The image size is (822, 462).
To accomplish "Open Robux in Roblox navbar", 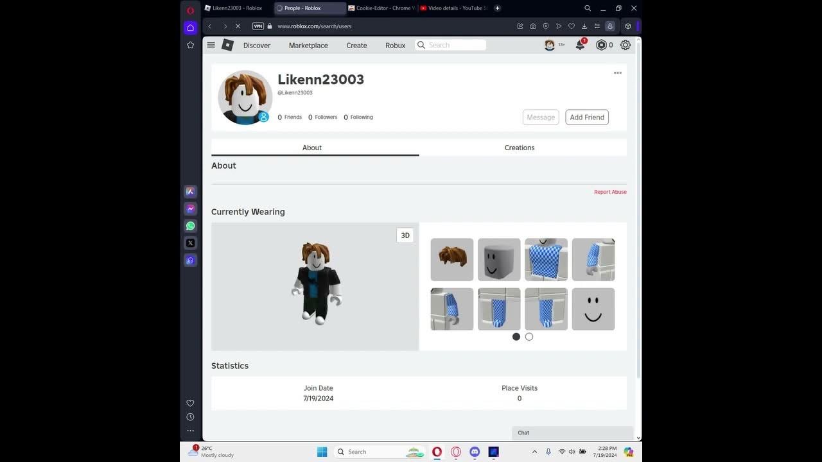I will pyautogui.click(x=395, y=46).
